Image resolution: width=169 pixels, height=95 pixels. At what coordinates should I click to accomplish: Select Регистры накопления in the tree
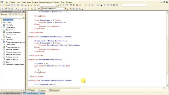13,52
